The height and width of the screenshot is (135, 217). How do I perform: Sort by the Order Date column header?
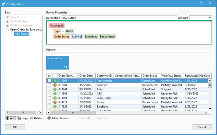[x=86, y=76]
